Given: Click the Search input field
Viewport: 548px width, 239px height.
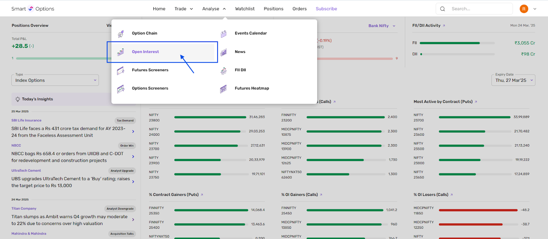Looking at the screenshot, I should pyautogui.click(x=480, y=9).
